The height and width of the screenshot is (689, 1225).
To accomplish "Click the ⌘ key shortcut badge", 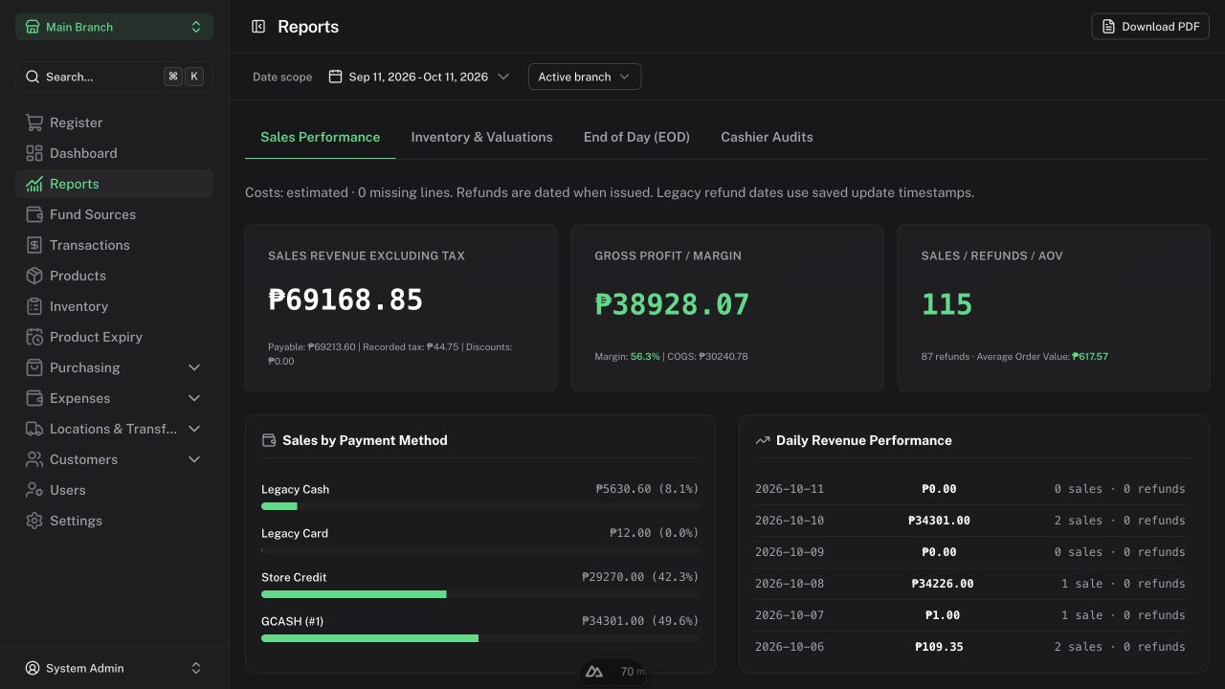I will point(173,77).
